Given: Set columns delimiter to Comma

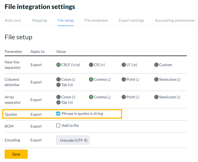Looking at the screenshot, I should coord(91,79).
